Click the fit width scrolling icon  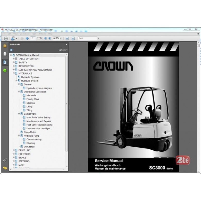click(67, 38)
